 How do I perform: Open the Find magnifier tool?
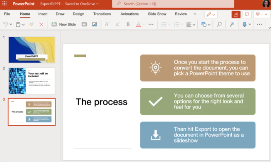point(219,25)
